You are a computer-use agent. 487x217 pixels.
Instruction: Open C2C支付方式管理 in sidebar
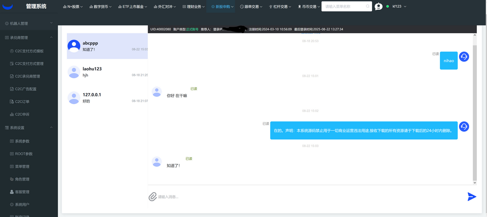click(29, 64)
